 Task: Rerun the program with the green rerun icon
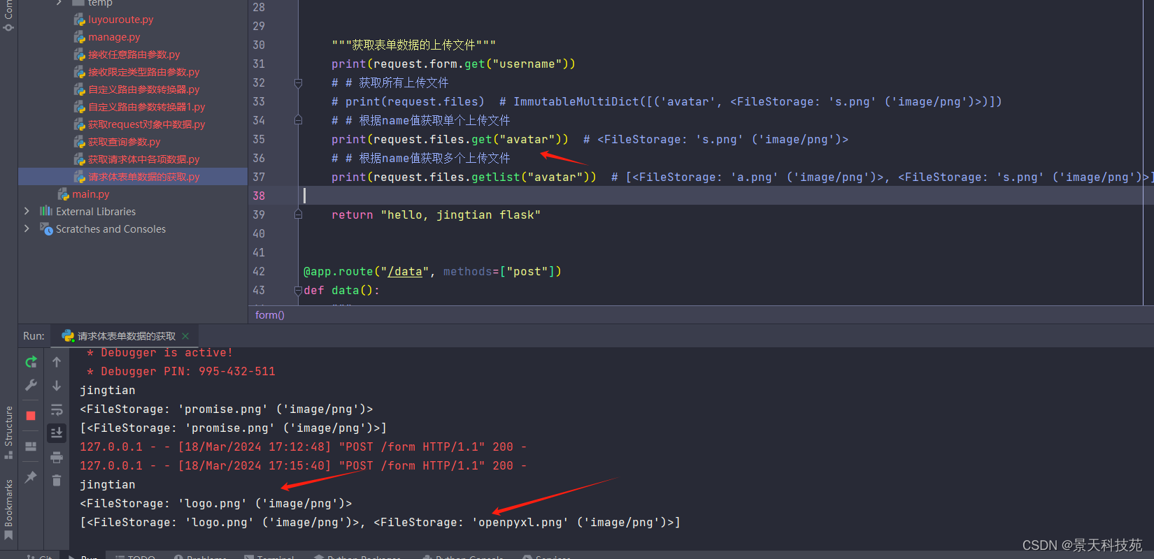[31, 362]
